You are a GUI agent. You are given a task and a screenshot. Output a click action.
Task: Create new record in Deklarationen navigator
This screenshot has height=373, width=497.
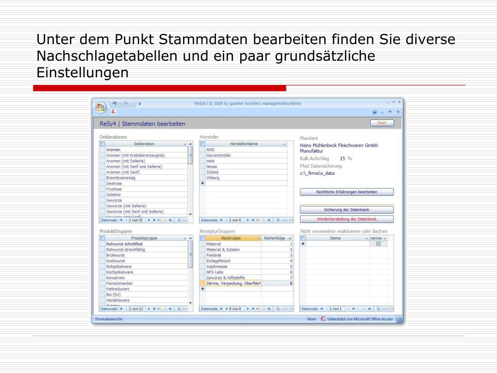[x=159, y=220]
